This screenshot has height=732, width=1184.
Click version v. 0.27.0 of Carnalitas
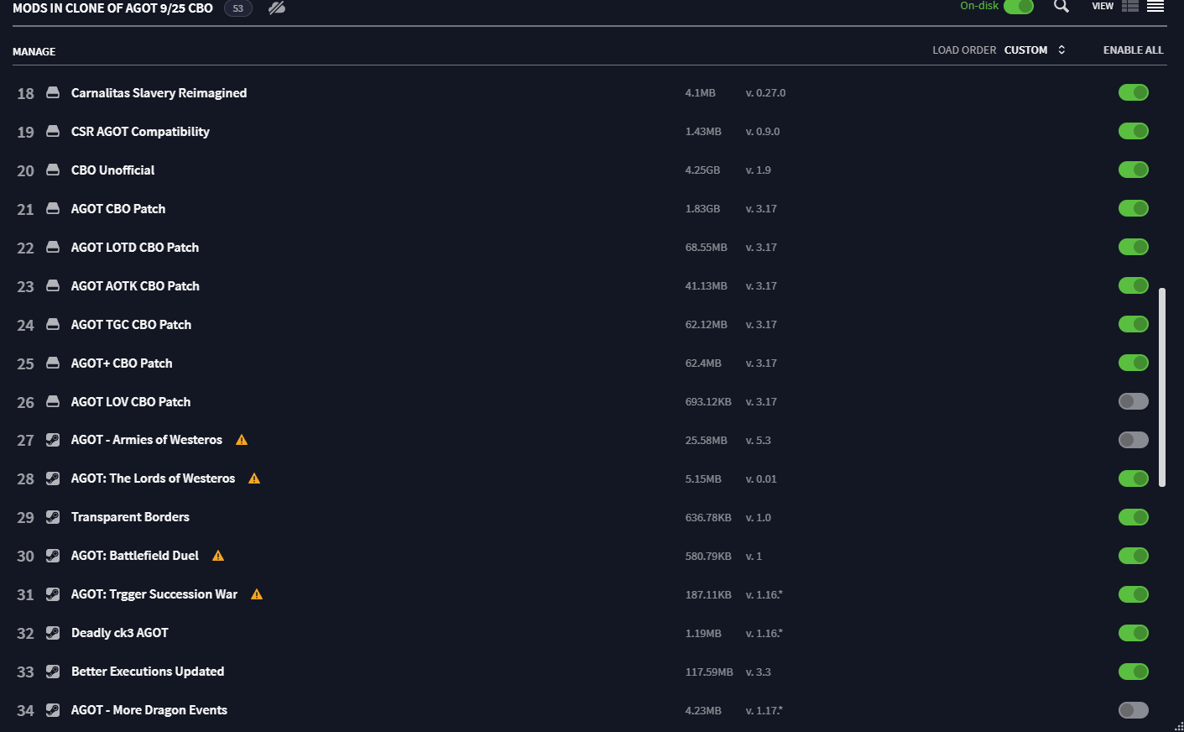tap(765, 93)
